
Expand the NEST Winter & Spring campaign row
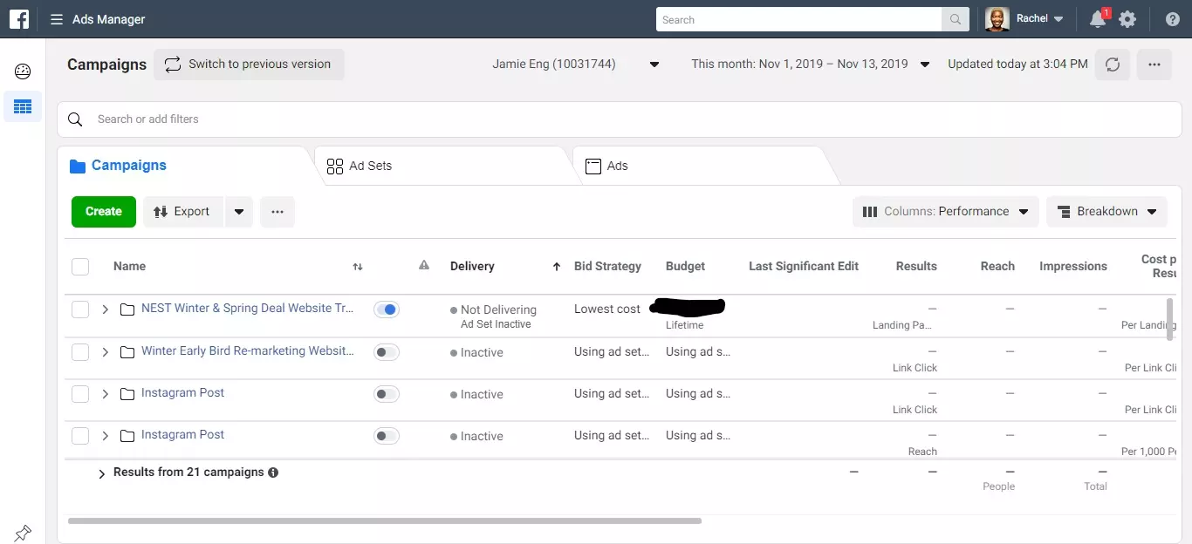click(x=105, y=309)
